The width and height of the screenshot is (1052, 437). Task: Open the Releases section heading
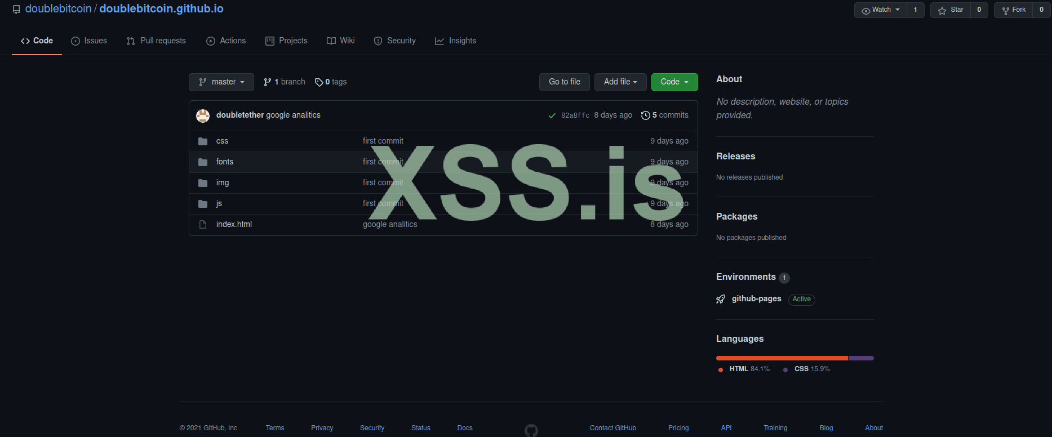tap(735, 157)
